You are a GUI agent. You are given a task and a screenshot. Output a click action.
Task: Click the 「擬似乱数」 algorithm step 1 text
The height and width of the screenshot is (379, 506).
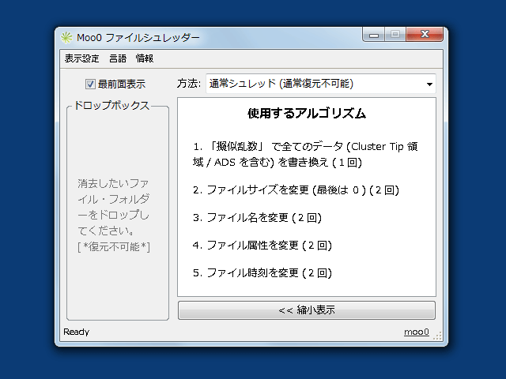point(305,154)
